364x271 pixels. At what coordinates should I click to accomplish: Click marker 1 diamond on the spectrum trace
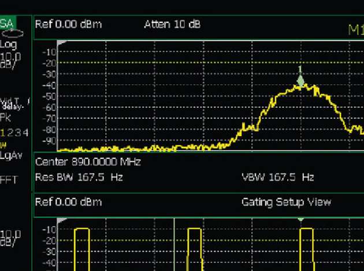(300, 81)
